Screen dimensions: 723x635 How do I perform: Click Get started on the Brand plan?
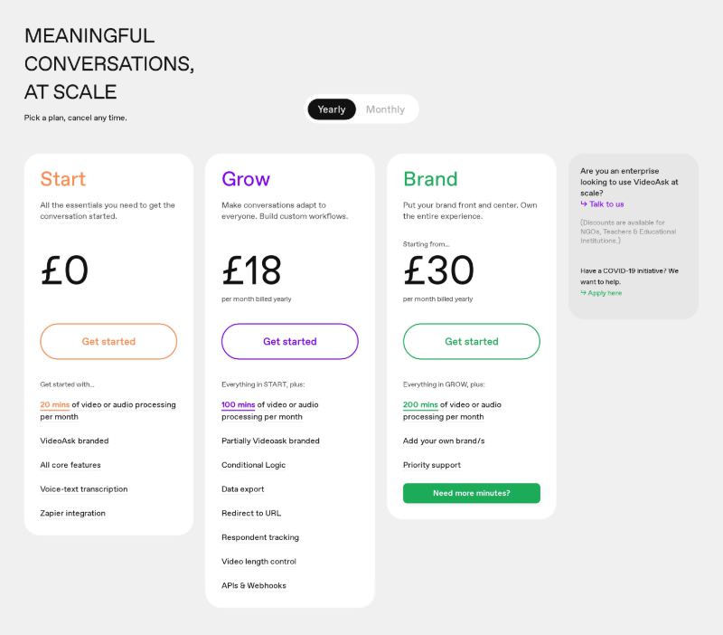click(x=472, y=342)
